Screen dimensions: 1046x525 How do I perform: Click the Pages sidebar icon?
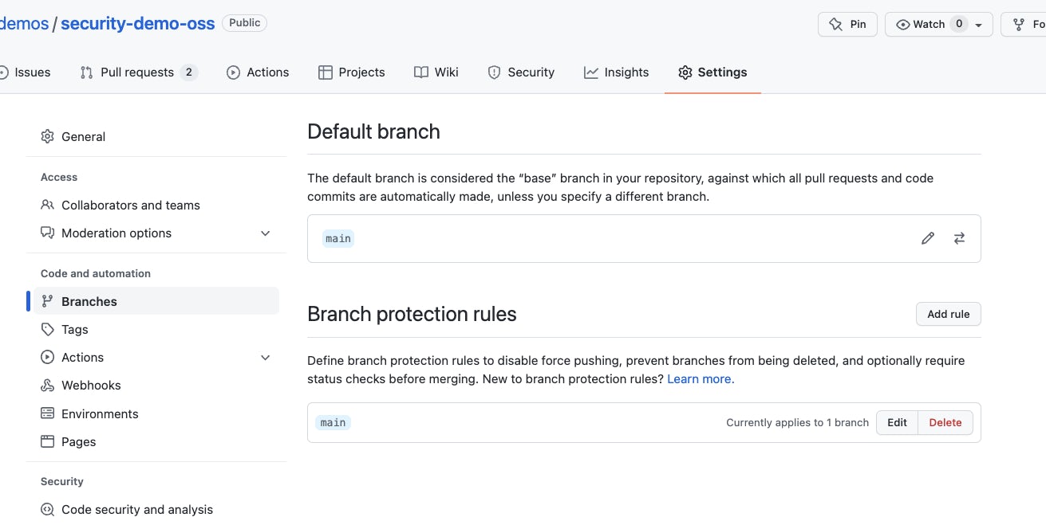tap(47, 441)
